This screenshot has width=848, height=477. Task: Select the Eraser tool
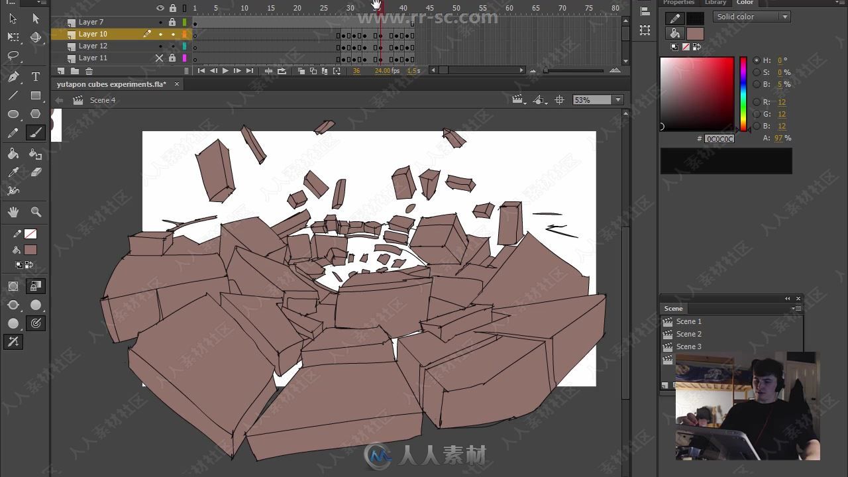36,172
